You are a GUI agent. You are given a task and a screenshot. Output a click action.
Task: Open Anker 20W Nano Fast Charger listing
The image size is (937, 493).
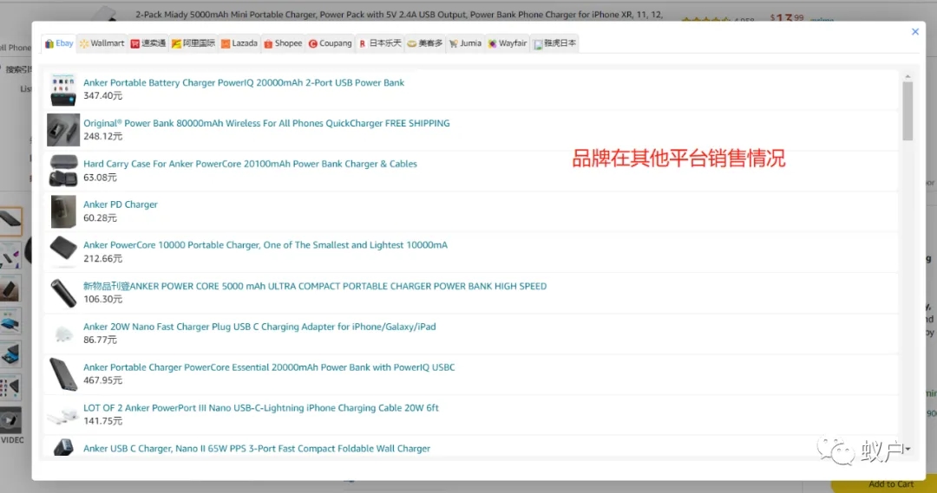(259, 327)
